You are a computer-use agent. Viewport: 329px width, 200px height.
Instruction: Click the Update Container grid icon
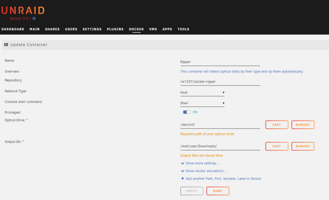(x=6, y=44)
